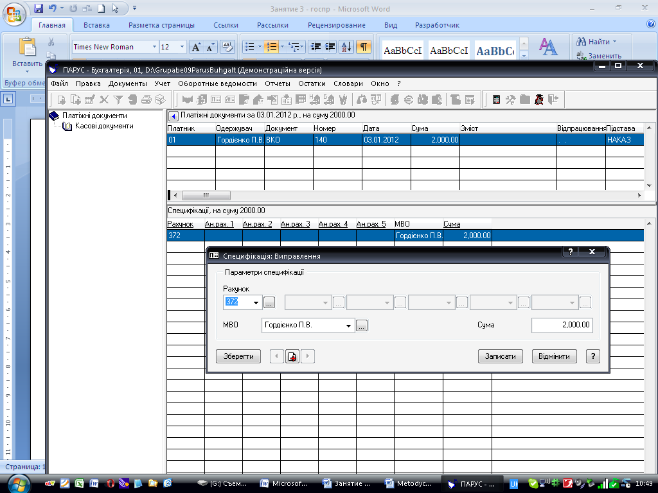This screenshot has height=493, width=658.
Task: Click the Sort A-Я icon in Word ribbon
Action: (x=346, y=47)
